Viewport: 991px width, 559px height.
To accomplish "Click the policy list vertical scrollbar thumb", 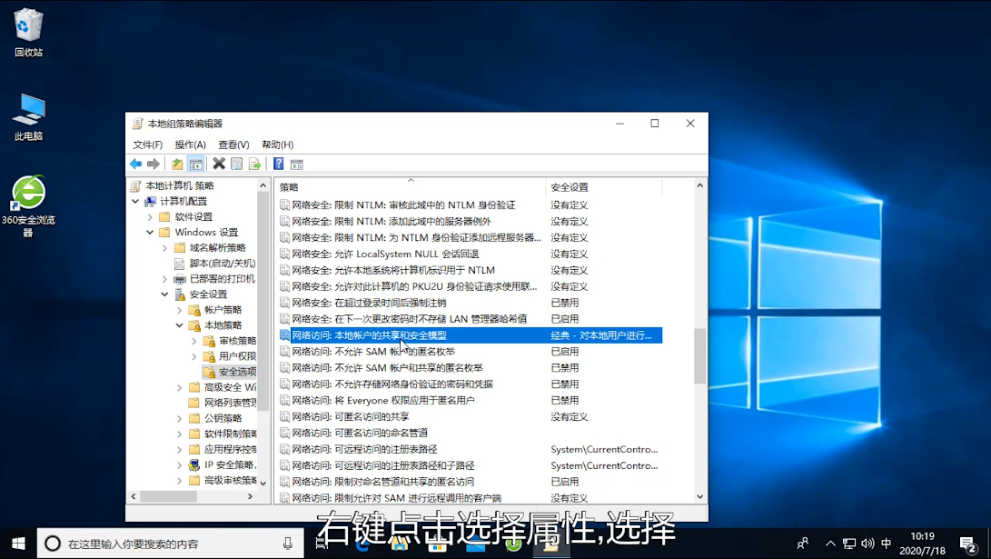I will click(x=699, y=355).
